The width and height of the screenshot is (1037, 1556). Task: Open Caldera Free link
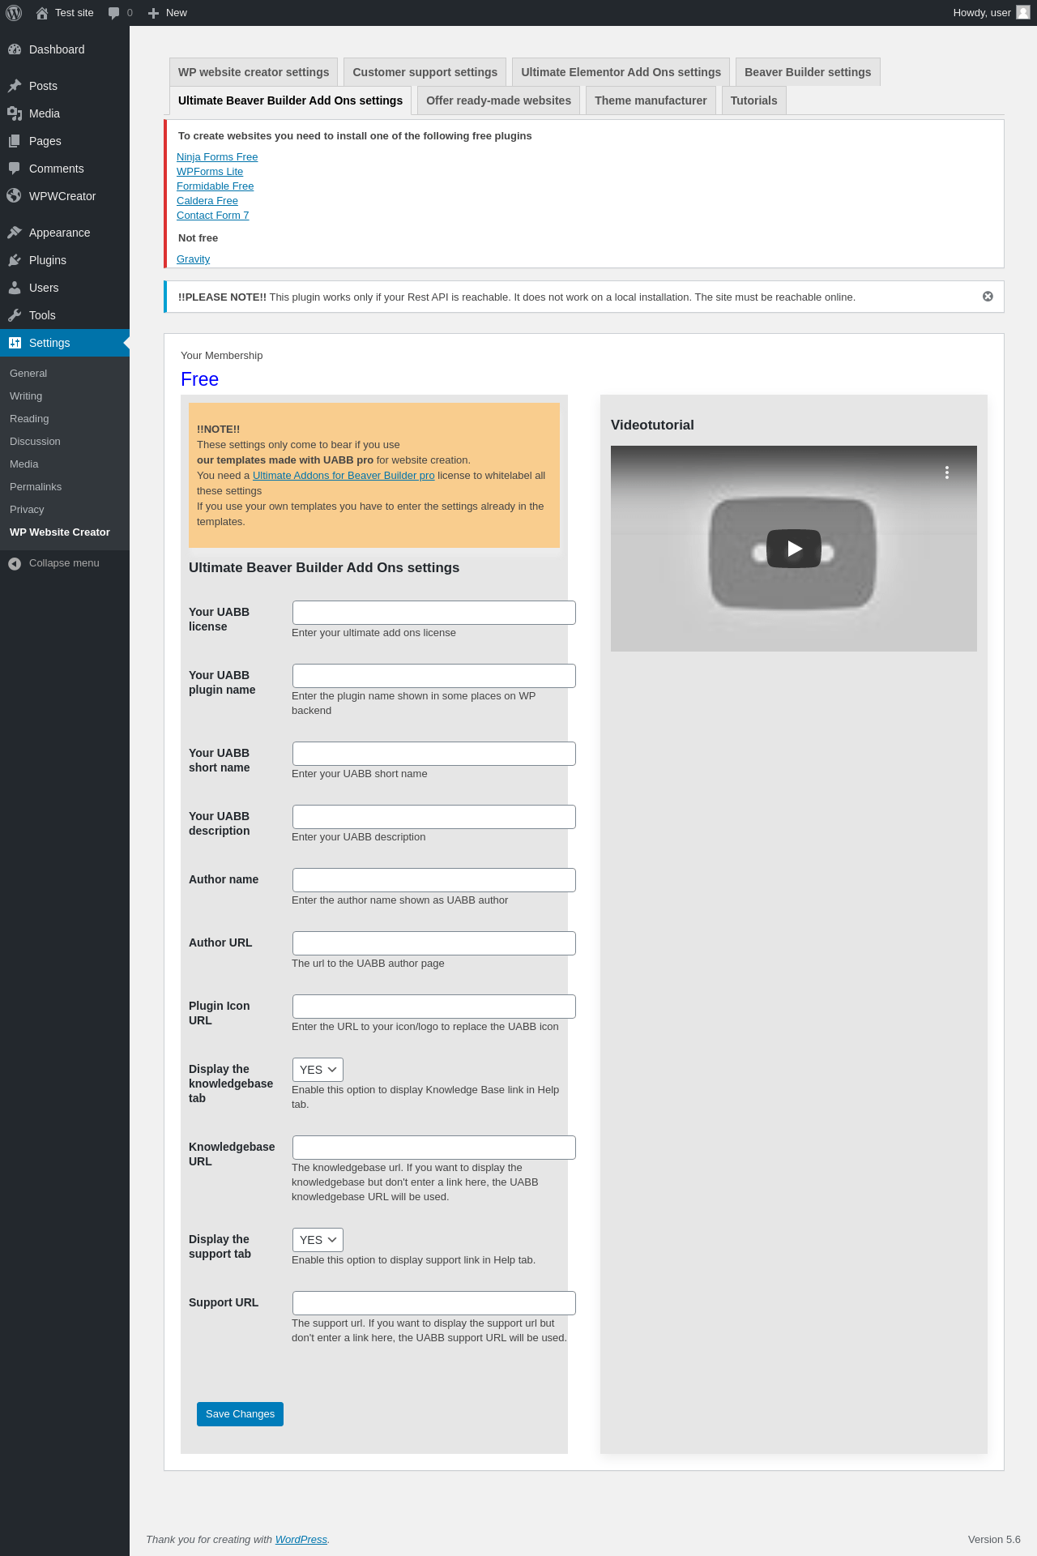tap(207, 201)
